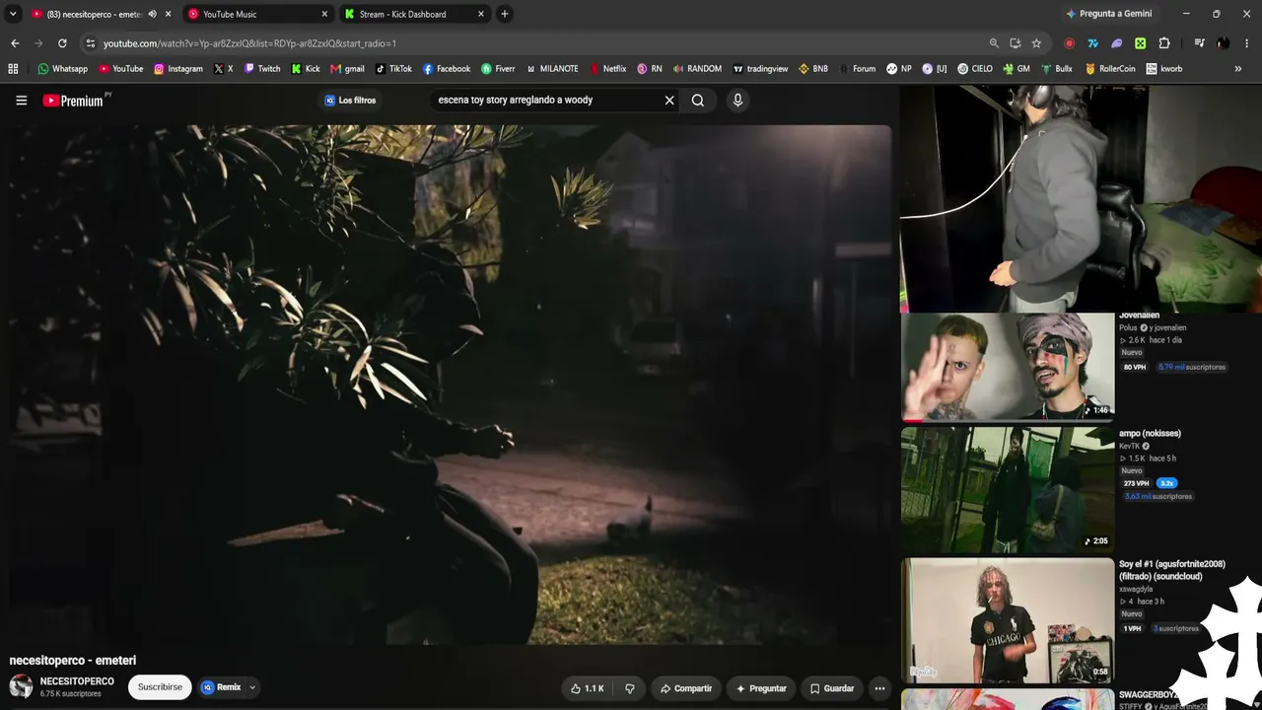Viewport: 1262px width, 710px height.
Task: Dislike the video with thumbs down
Action: tap(630, 688)
